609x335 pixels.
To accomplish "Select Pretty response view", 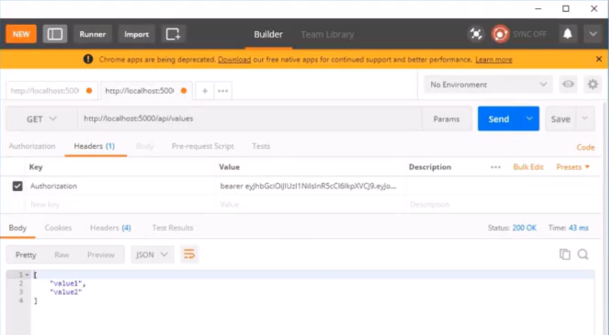I will point(26,255).
